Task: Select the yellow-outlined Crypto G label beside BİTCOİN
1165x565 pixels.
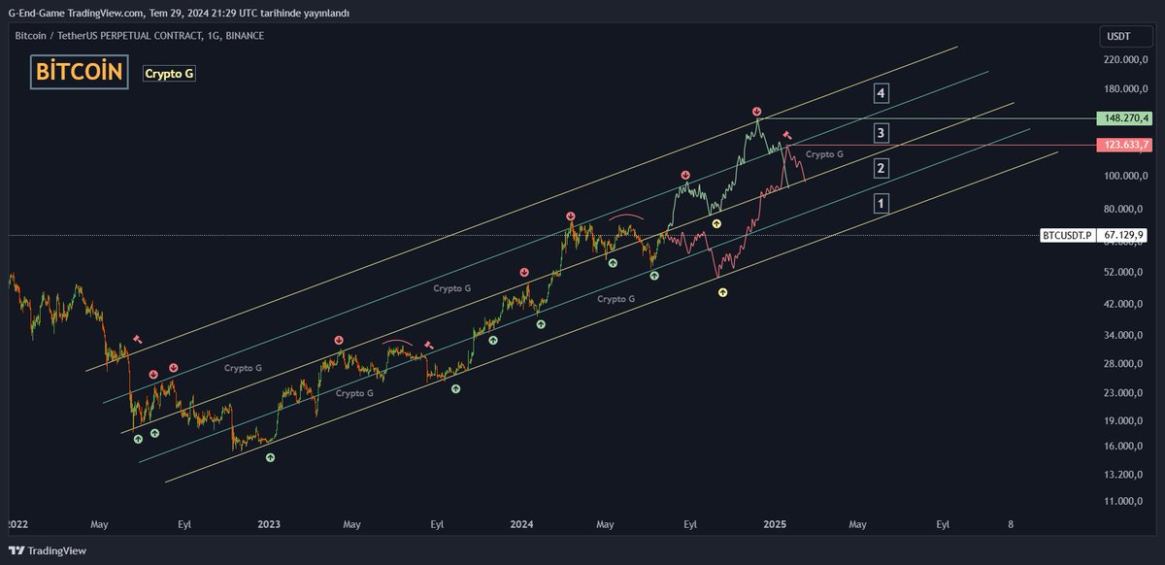Action: click(169, 73)
